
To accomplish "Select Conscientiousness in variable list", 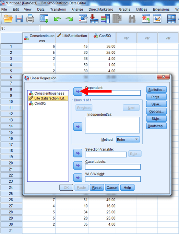I will (48, 93).
